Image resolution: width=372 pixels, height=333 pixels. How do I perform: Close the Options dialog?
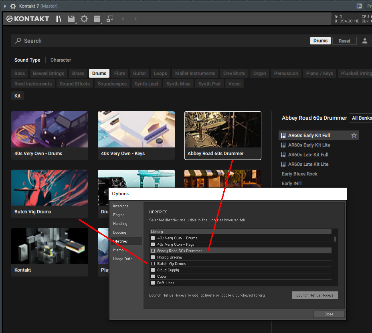pos(329,314)
